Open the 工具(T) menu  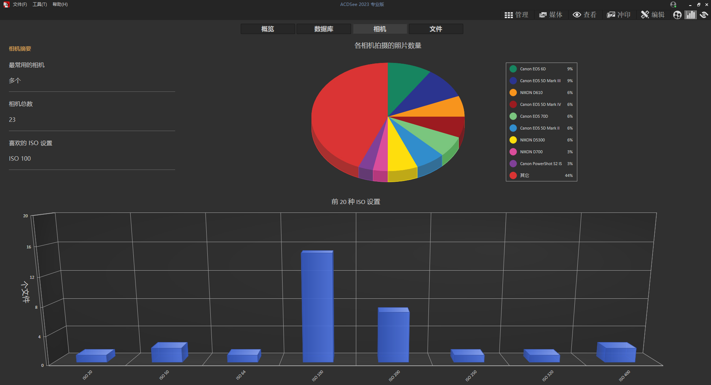click(x=40, y=4)
